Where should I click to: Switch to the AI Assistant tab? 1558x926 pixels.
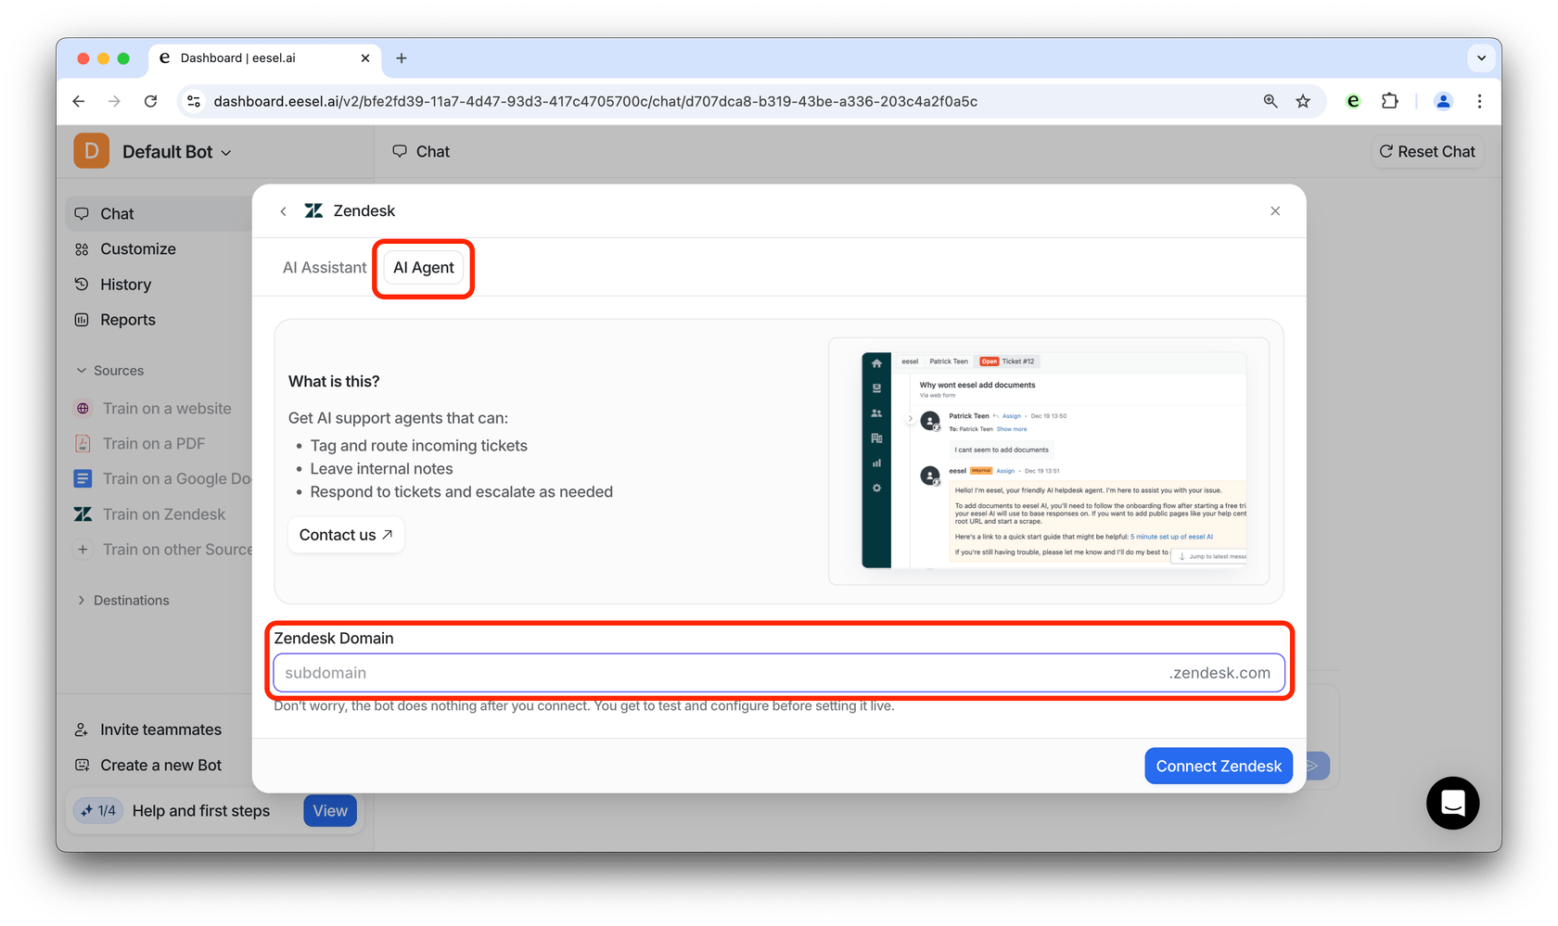point(325,268)
